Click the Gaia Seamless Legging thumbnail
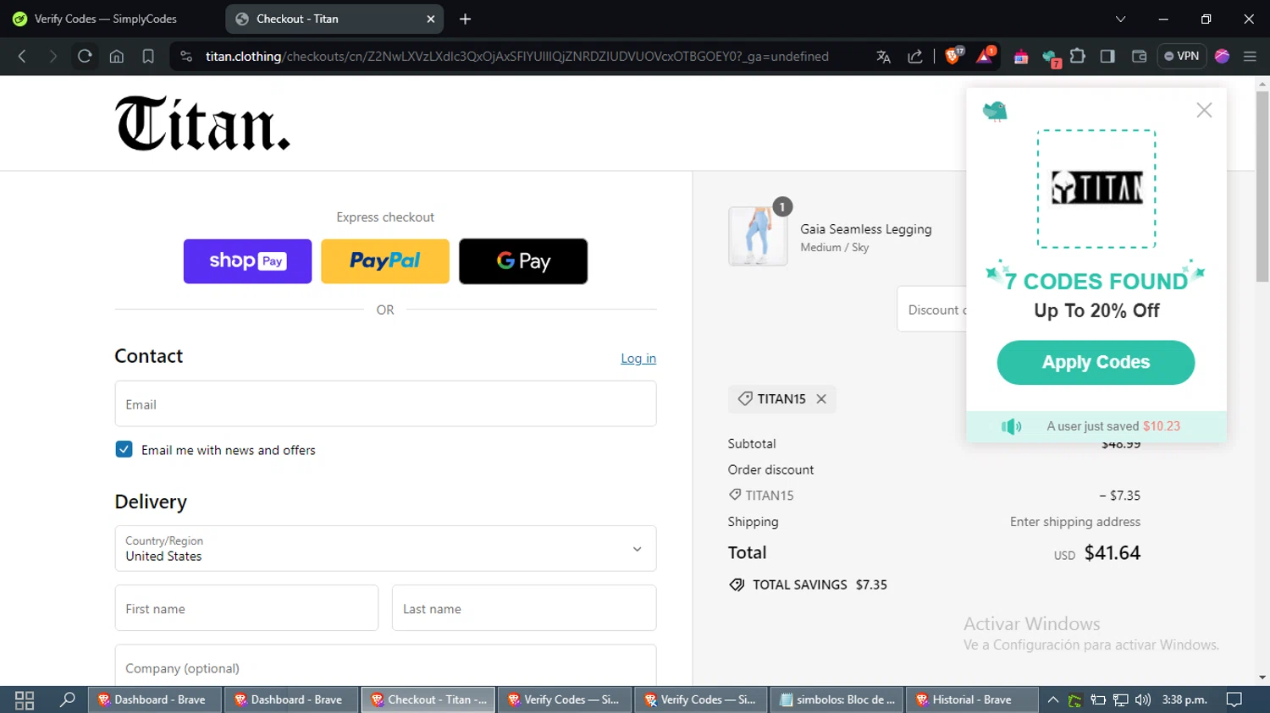 (758, 236)
